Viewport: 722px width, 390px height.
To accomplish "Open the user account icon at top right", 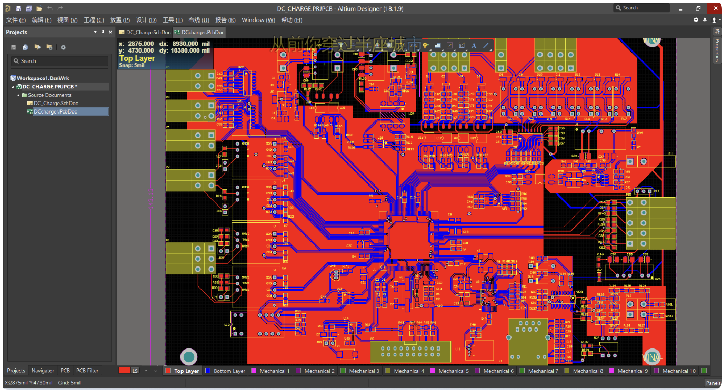I will [715, 20].
